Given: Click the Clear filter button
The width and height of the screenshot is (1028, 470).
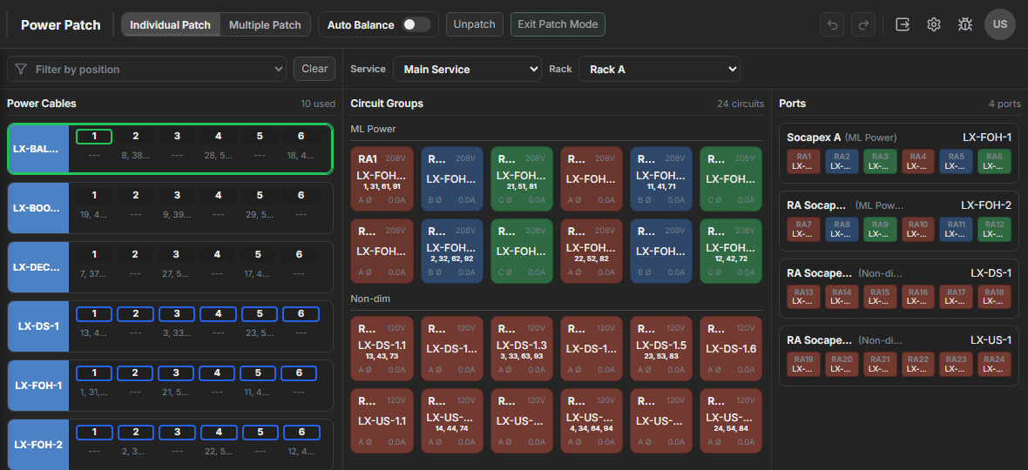Looking at the screenshot, I should [x=314, y=69].
